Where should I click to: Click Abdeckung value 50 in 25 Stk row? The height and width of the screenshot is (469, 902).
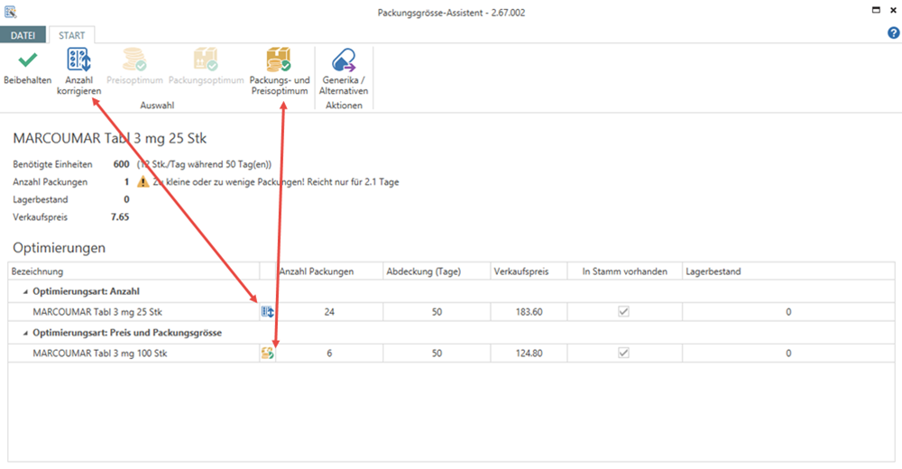pos(437,312)
